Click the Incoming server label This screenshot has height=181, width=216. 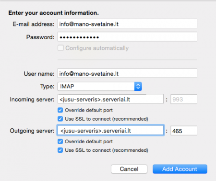pyautogui.click(x=32, y=100)
